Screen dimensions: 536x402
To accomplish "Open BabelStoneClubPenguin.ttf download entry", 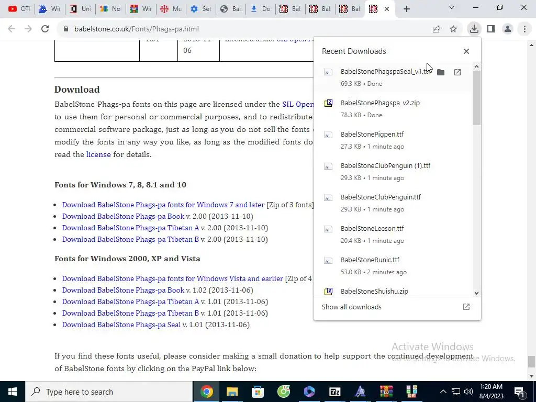I will click(393, 203).
